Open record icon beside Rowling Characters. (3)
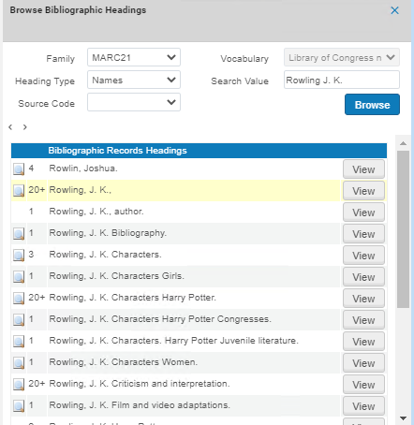The width and height of the screenshot is (414, 425). [x=19, y=256]
